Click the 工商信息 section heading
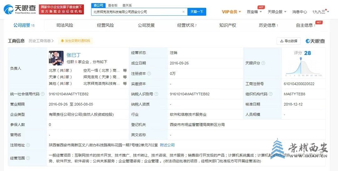The image size is (338, 171). point(16,41)
